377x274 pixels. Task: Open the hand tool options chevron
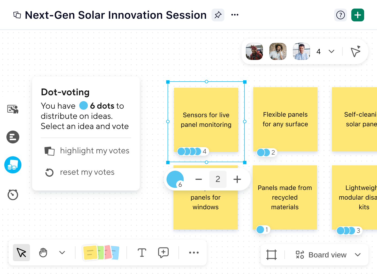pos(62,252)
